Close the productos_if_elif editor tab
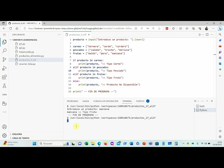The image size is (224, 168). pos(89,35)
